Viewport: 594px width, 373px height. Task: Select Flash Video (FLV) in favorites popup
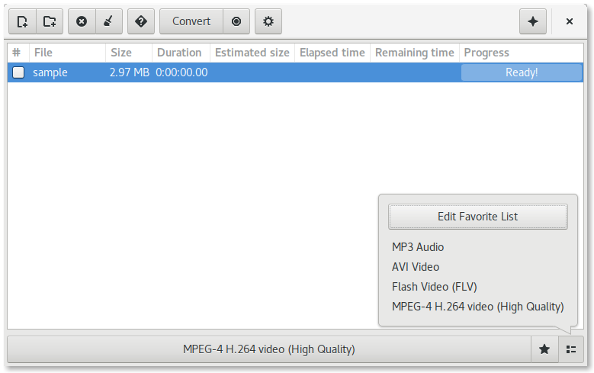[x=434, y=287]
